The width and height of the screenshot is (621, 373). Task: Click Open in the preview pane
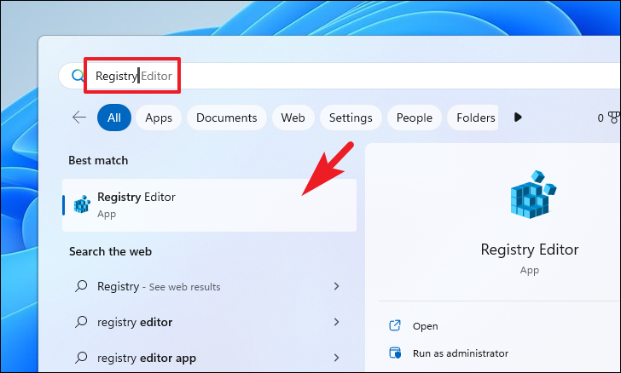point(426,326)
